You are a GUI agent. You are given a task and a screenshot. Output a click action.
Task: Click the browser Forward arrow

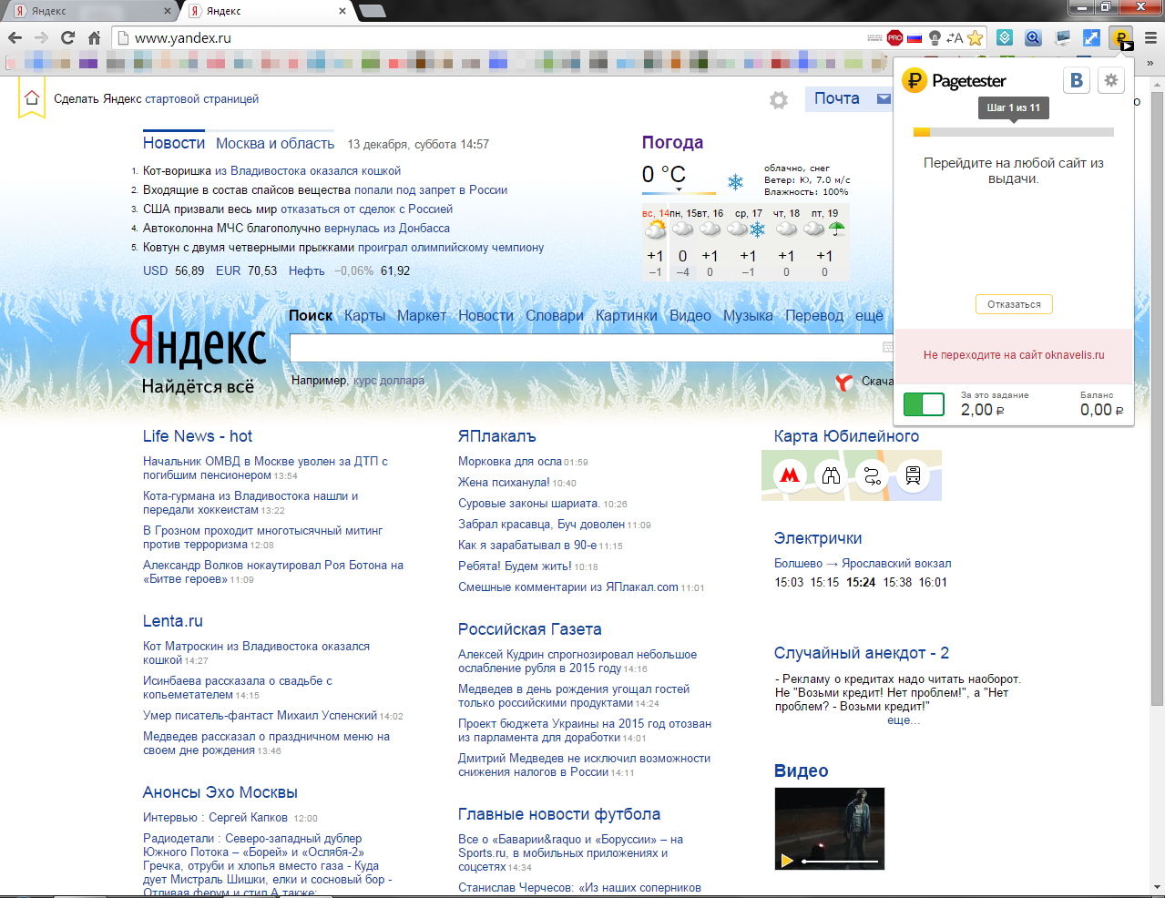[41, 37]
